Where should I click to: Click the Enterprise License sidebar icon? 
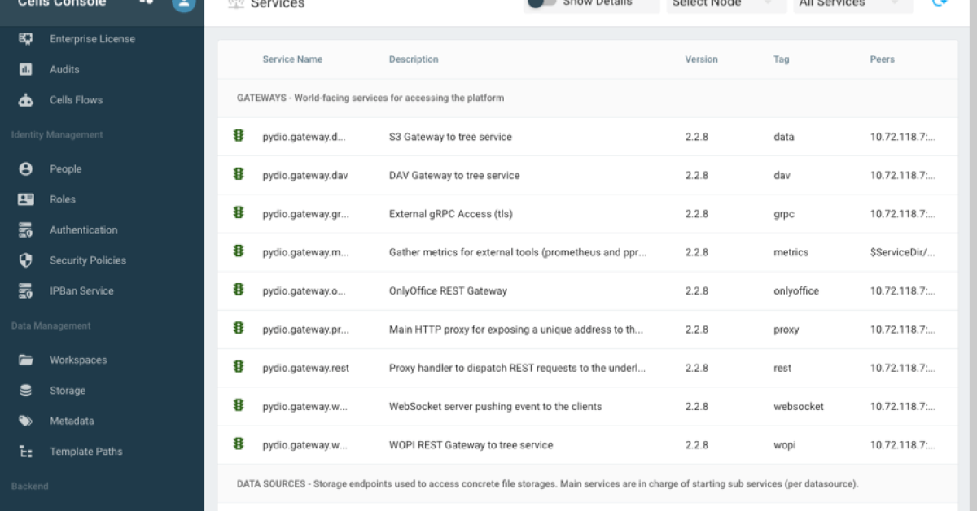pyautogui.click(x=26, y=39)
